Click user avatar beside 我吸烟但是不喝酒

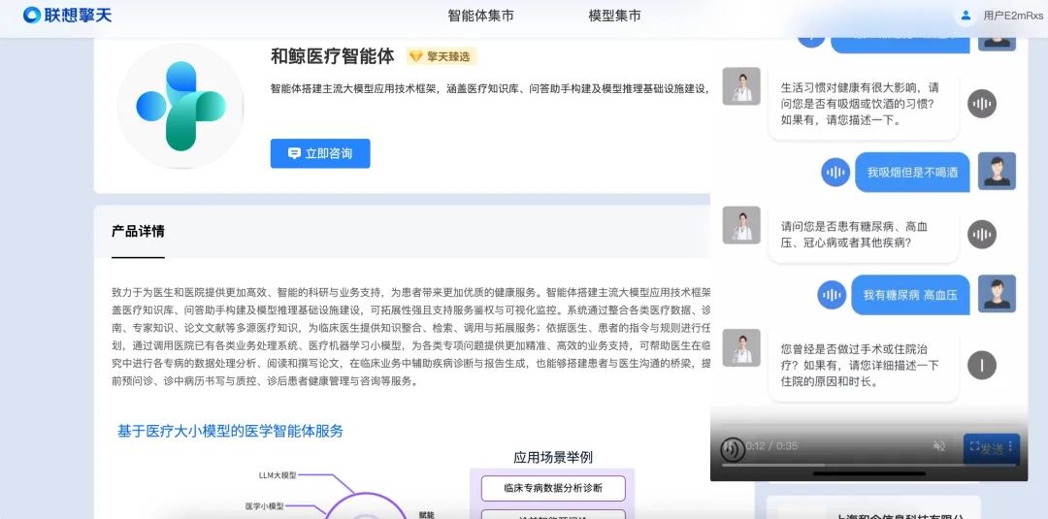[x=997, y=171]
